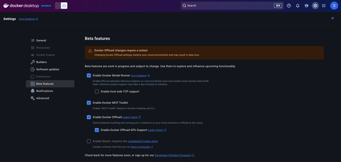Click 'Docker Offload changes require a restart' text
Screen dimensions: 341x162
(121, 50)
